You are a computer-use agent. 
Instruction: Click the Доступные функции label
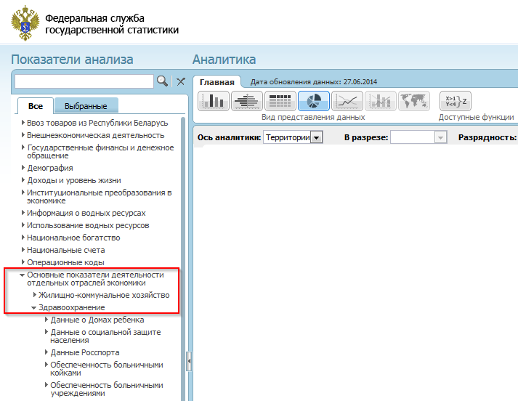pyautogui.click(x=476, y=117)
